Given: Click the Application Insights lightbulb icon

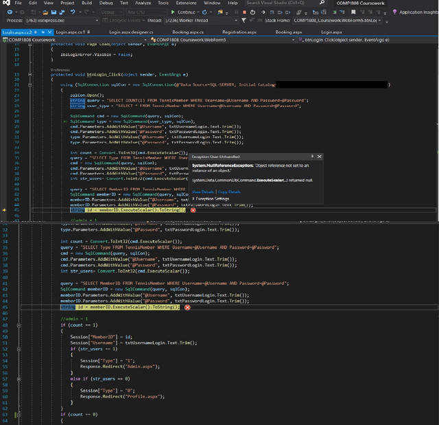Looking at the screenshot, I should [x=394, y=12].
